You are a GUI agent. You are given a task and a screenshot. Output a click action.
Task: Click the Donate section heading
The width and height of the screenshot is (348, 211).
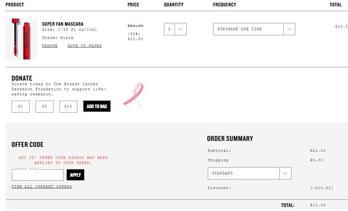pos(22,78)
